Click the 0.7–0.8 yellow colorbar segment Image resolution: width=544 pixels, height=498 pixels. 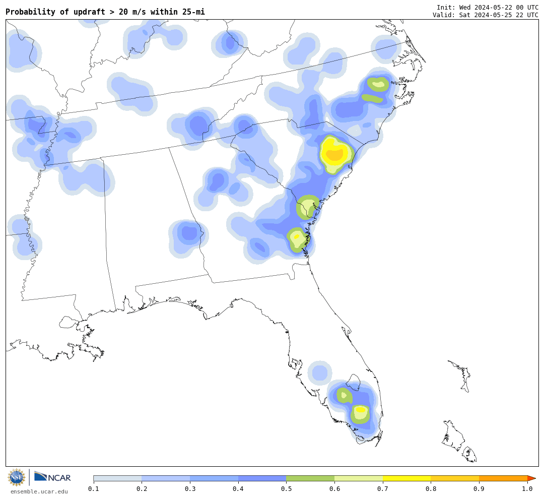tap(407, 478)
